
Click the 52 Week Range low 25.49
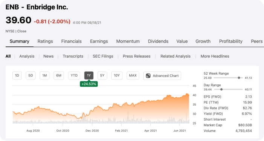[x=207, y=78]
